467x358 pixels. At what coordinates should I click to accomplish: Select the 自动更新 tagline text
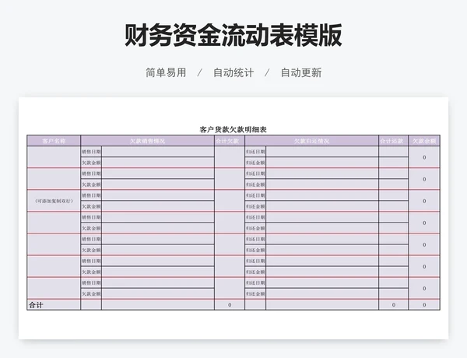(x=301, y=72)
